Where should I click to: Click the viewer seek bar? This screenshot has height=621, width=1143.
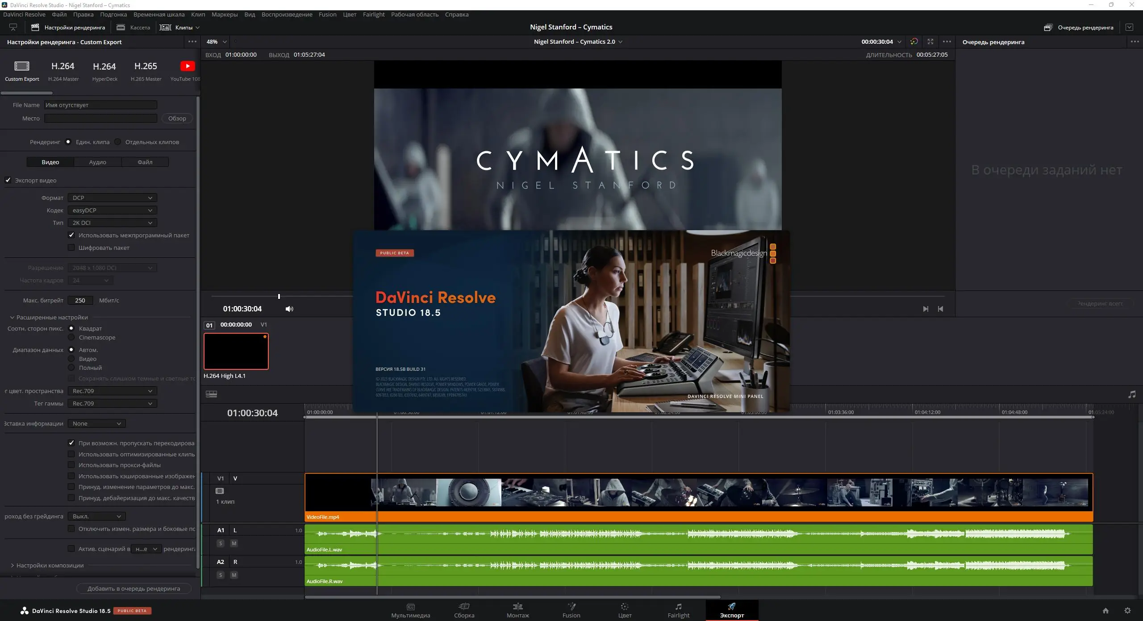tap(279, 296)
